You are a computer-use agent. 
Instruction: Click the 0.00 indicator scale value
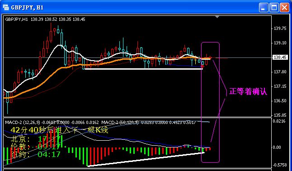(x=277, y=147)
